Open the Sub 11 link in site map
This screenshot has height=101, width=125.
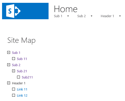22,59
